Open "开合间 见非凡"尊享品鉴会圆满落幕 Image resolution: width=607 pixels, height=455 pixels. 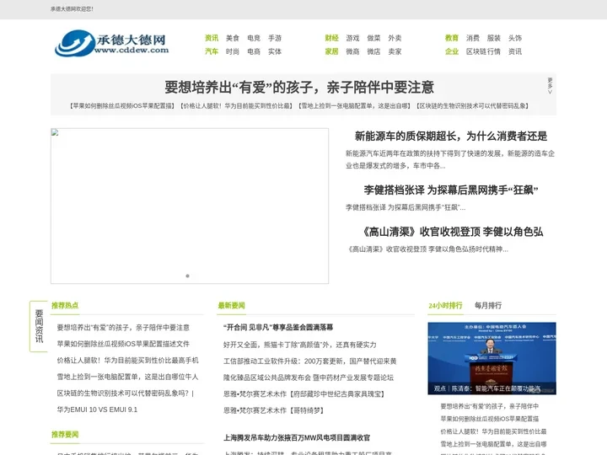click(278, 327)
